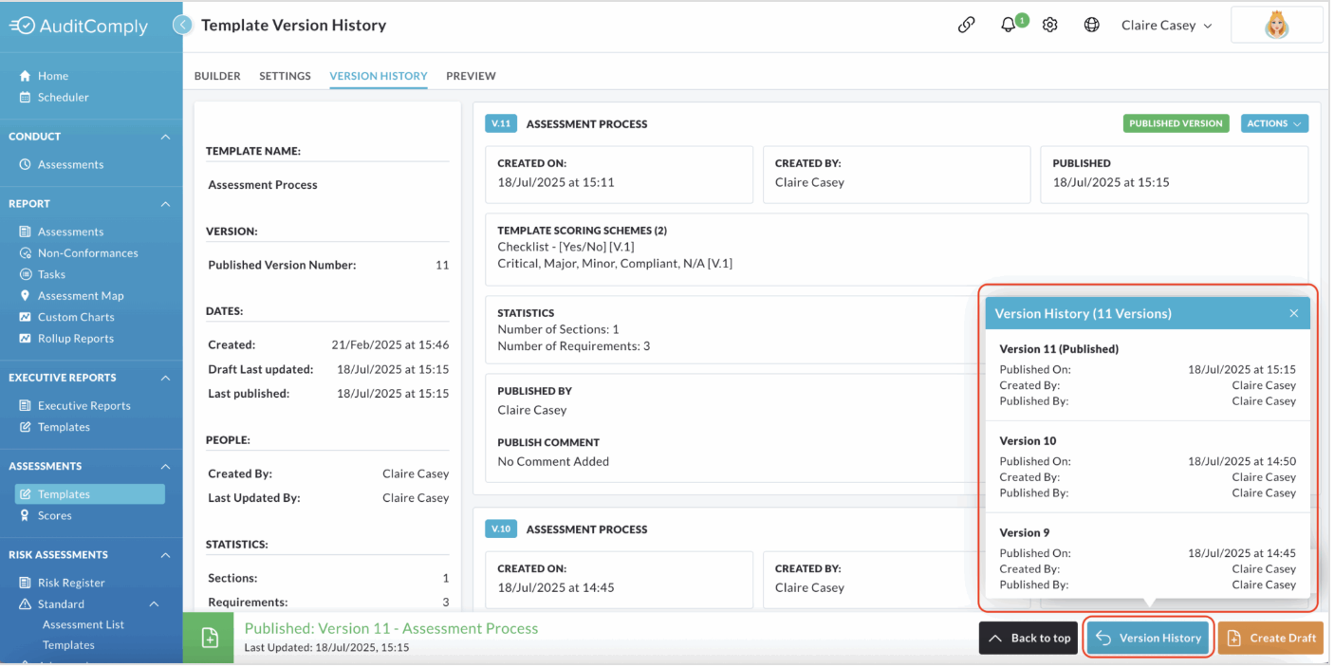Collapse the Report section
Viewport: 1334px width, 668px height.
[x=165, y=204]
